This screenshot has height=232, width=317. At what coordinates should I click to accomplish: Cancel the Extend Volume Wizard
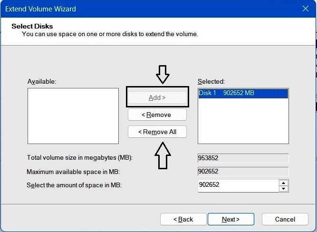coord(285,219)
